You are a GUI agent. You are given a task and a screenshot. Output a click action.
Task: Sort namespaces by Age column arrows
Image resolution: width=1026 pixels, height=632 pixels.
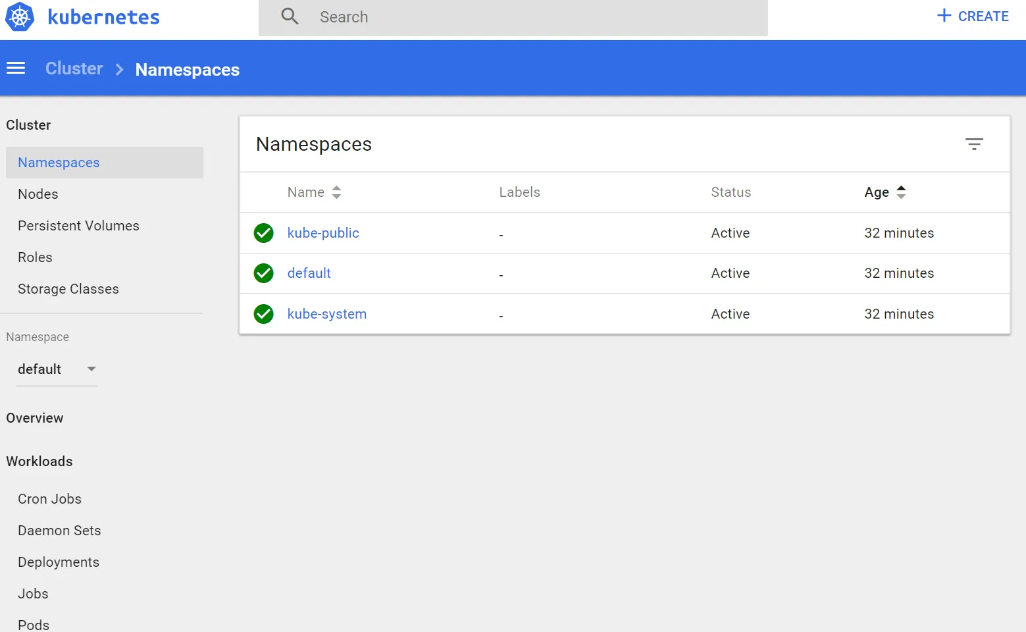pyautogui.click(x=901, y=192)
